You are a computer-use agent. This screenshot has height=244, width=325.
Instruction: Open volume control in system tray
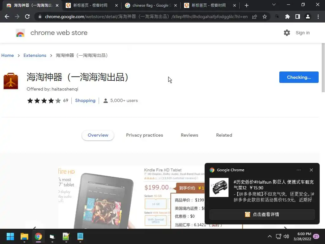pyautogui.click(x=286, y=236)
